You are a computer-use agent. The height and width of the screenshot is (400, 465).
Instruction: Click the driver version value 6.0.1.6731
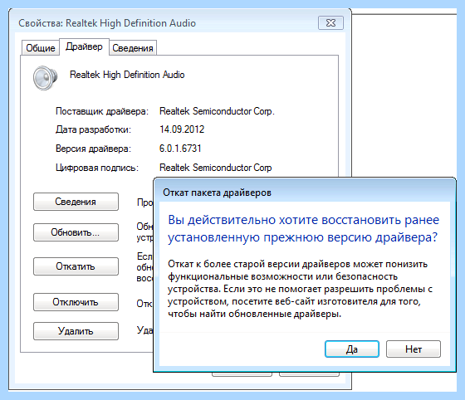tap(180, 149)
